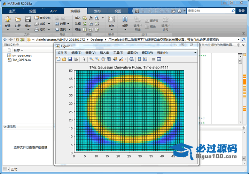Viewport: 249px width, 174px height.
Task: Switch to the 发布 (Publish) tab
Action: [97, 11]
